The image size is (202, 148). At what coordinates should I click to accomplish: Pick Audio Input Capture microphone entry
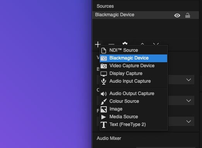[x=134, y=81]
